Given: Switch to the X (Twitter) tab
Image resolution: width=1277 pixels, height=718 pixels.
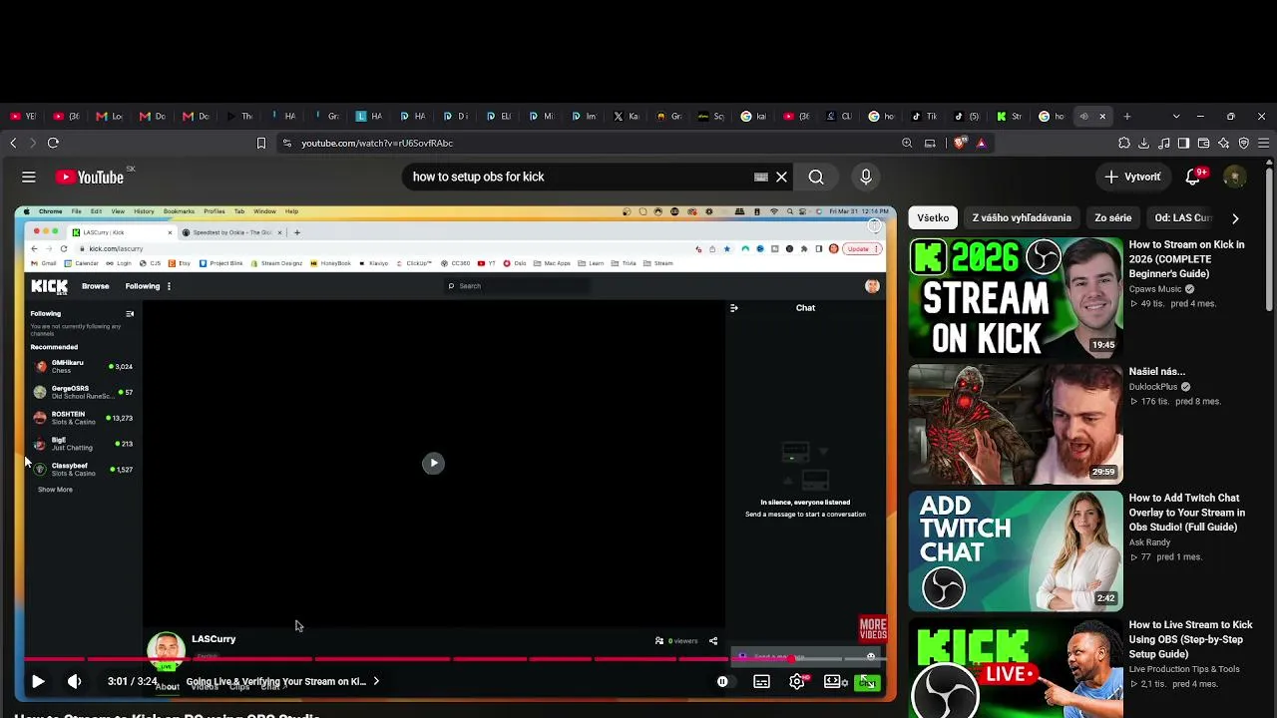Looking at the screenshot, I should [x=626, y=117].
